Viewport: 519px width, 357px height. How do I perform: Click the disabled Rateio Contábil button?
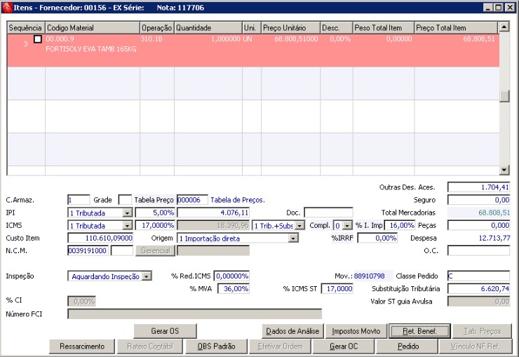pos(150,346)
